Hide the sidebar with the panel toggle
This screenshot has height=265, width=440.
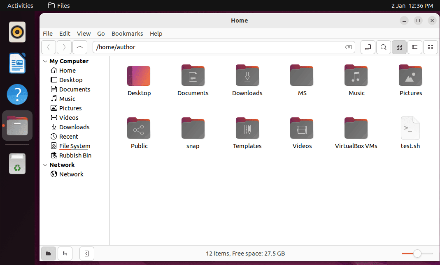[x=86, y=253]
